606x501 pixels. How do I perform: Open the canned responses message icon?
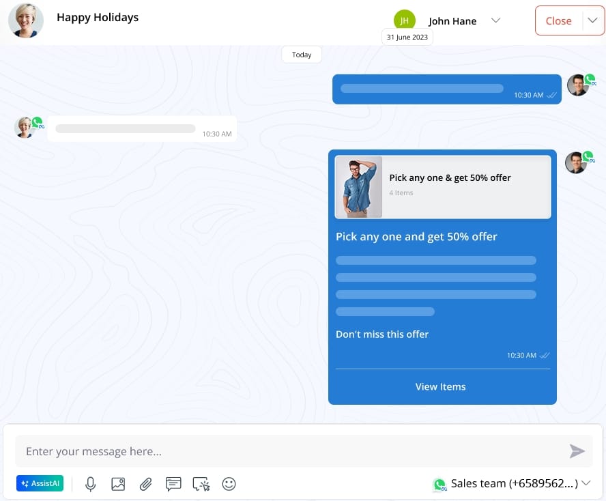(173, 484)
